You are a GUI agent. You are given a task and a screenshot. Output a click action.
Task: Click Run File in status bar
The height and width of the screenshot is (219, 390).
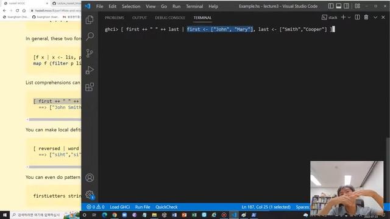click(x=143, y=207)
